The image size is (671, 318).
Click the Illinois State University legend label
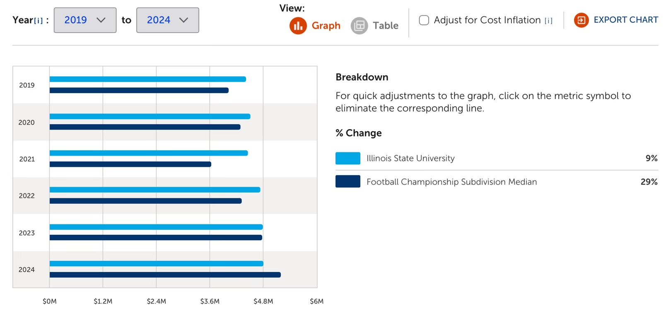point(410,158)
